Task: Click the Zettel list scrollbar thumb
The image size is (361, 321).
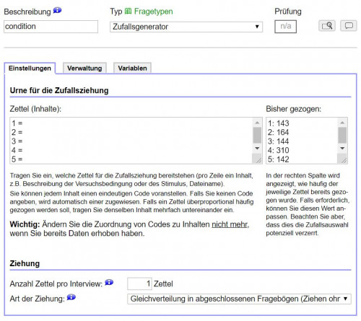Action: tap(257, 136)
